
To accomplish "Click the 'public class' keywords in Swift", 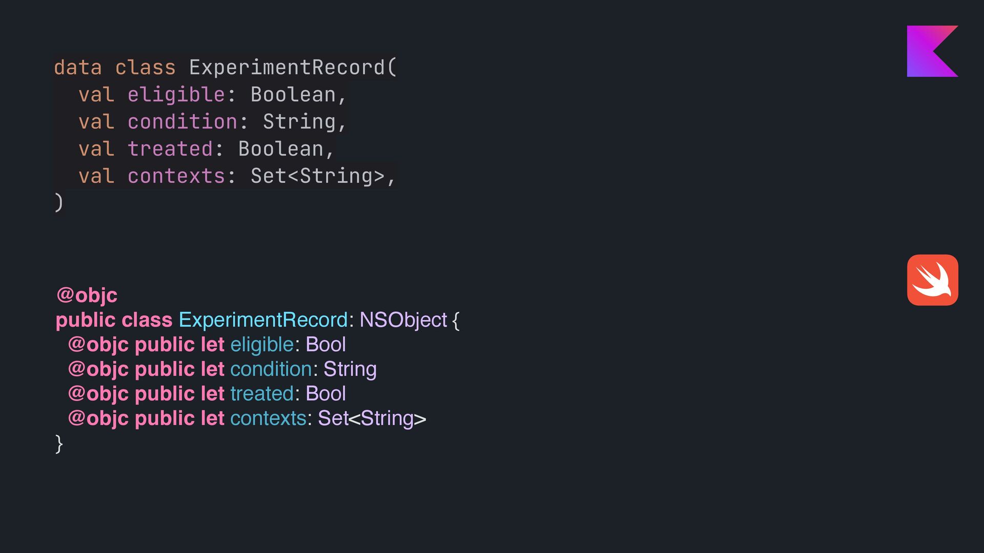I will click(x=114, y=320).
